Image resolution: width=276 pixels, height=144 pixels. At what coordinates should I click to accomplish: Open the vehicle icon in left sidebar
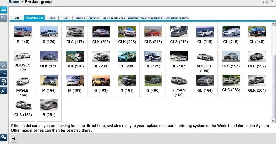pos(4,10)
